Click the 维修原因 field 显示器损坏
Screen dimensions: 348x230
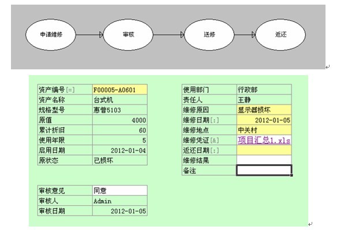click(264, 110)
